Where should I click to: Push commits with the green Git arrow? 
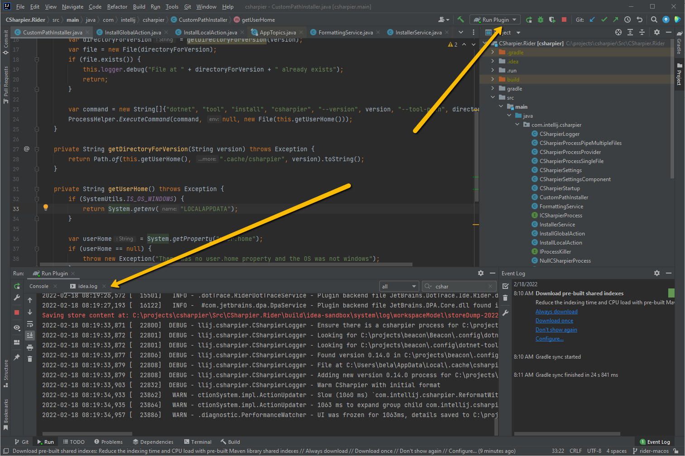[616, 20]
